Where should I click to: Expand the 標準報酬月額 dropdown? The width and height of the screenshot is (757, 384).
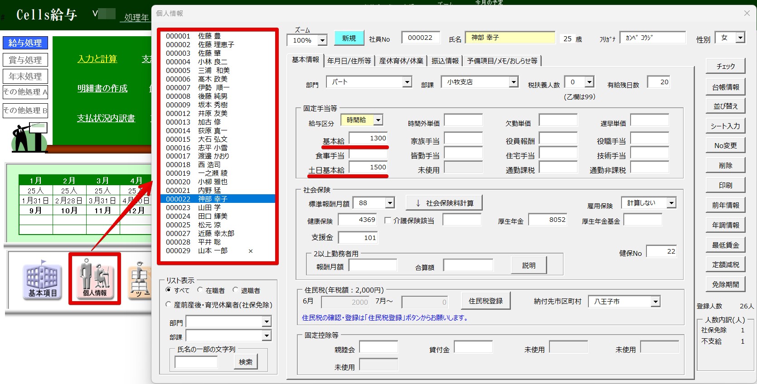(x=390, y=203)
